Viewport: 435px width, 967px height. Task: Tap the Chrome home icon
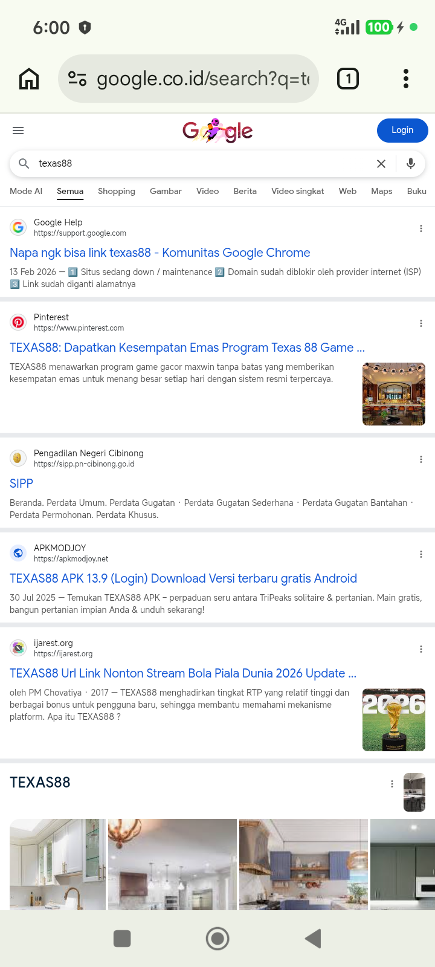[x=29, y=79]
